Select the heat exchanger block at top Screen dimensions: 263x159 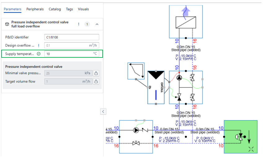pyautogui.click(x=185, y=22)
